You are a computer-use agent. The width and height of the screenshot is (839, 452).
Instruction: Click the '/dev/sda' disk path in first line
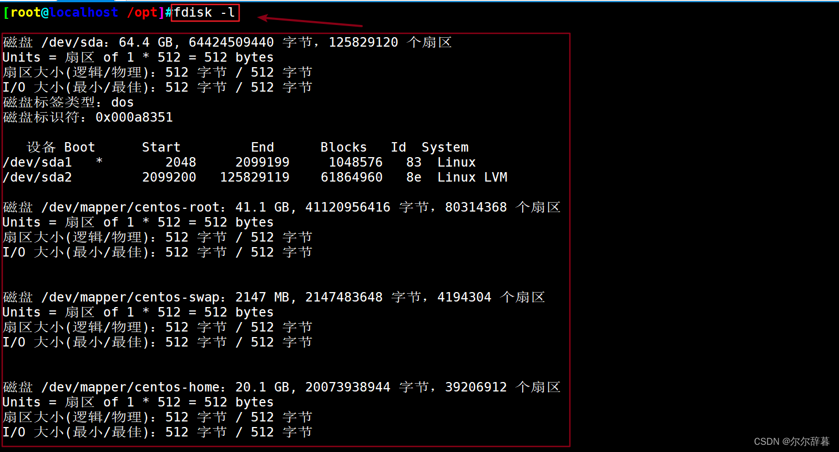72,42
